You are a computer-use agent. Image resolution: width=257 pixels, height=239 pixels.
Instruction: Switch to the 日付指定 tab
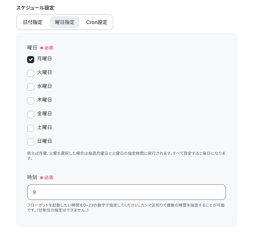coord(33,22)
